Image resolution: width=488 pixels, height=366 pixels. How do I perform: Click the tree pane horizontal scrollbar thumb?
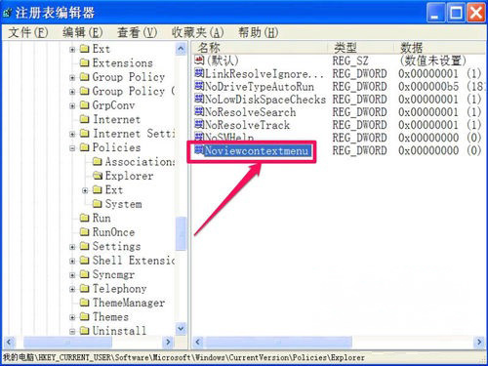click(67, 342)
